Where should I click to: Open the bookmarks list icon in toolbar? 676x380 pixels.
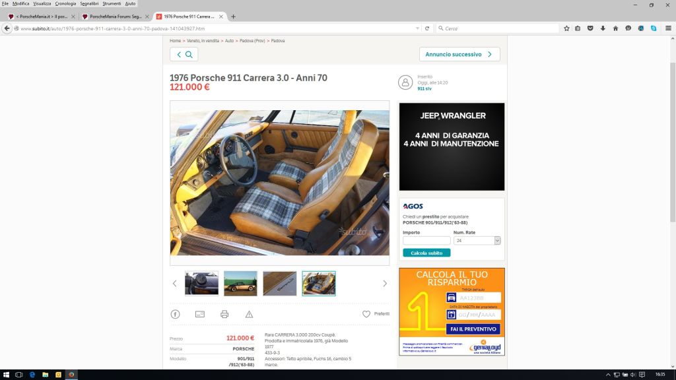point(578,28)
